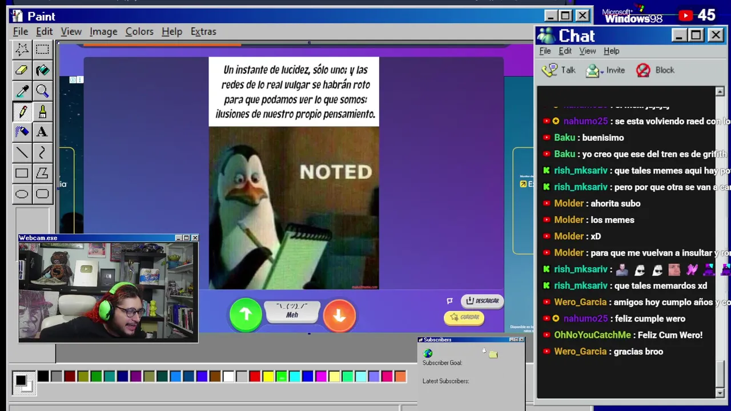Click the Invite icon in Chat
The width and height of the screenshot is (731, 411).
tap(593, 71)
